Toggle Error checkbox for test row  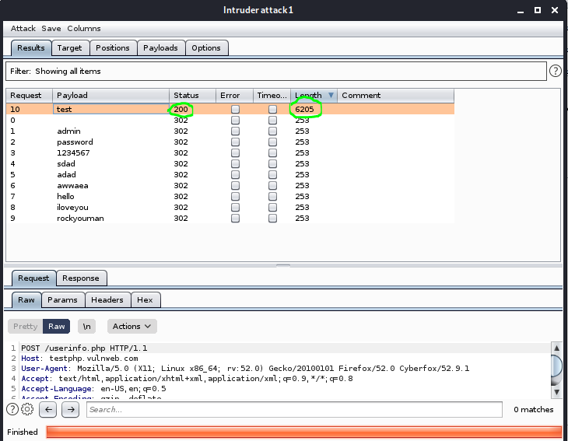(235, 109)
